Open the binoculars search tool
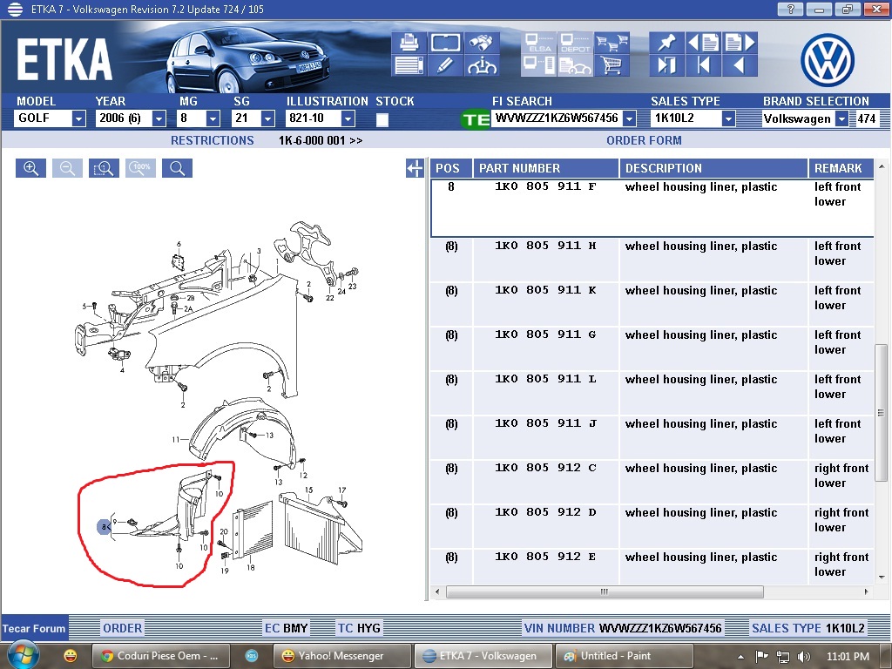 483,43
